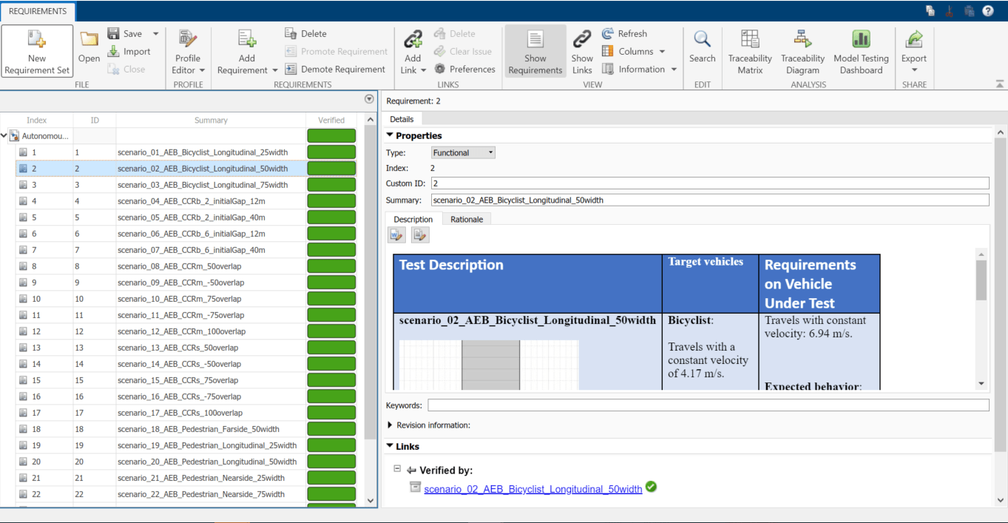Click the Demote Requirement button
Viewport: 1008px width, 523px height.
(335, 70)
